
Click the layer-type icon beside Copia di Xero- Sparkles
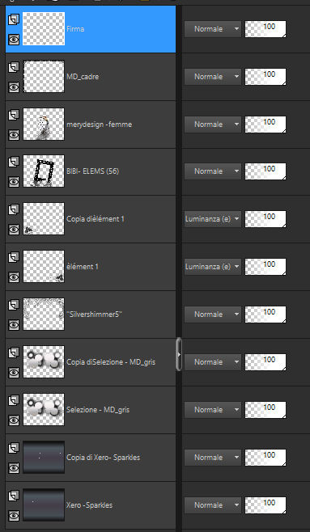(x=14, y=448)
